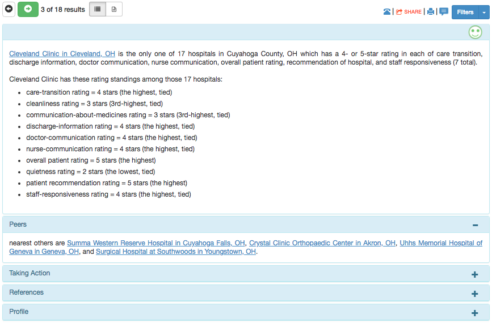Open Crystal Clinic Orthopaedic Center link
492x323 pixels.
[x=322, y=243]
